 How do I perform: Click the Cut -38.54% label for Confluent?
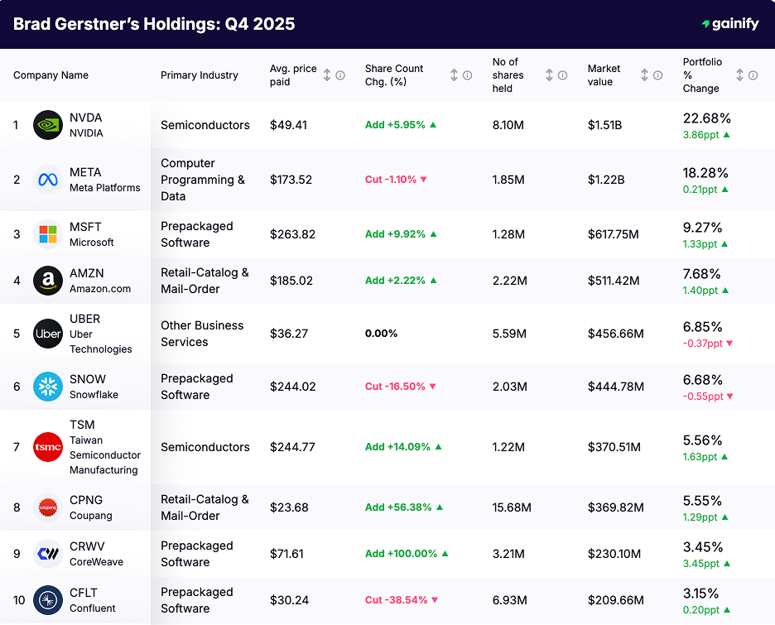pyautogui.click(x=400, y=599)
